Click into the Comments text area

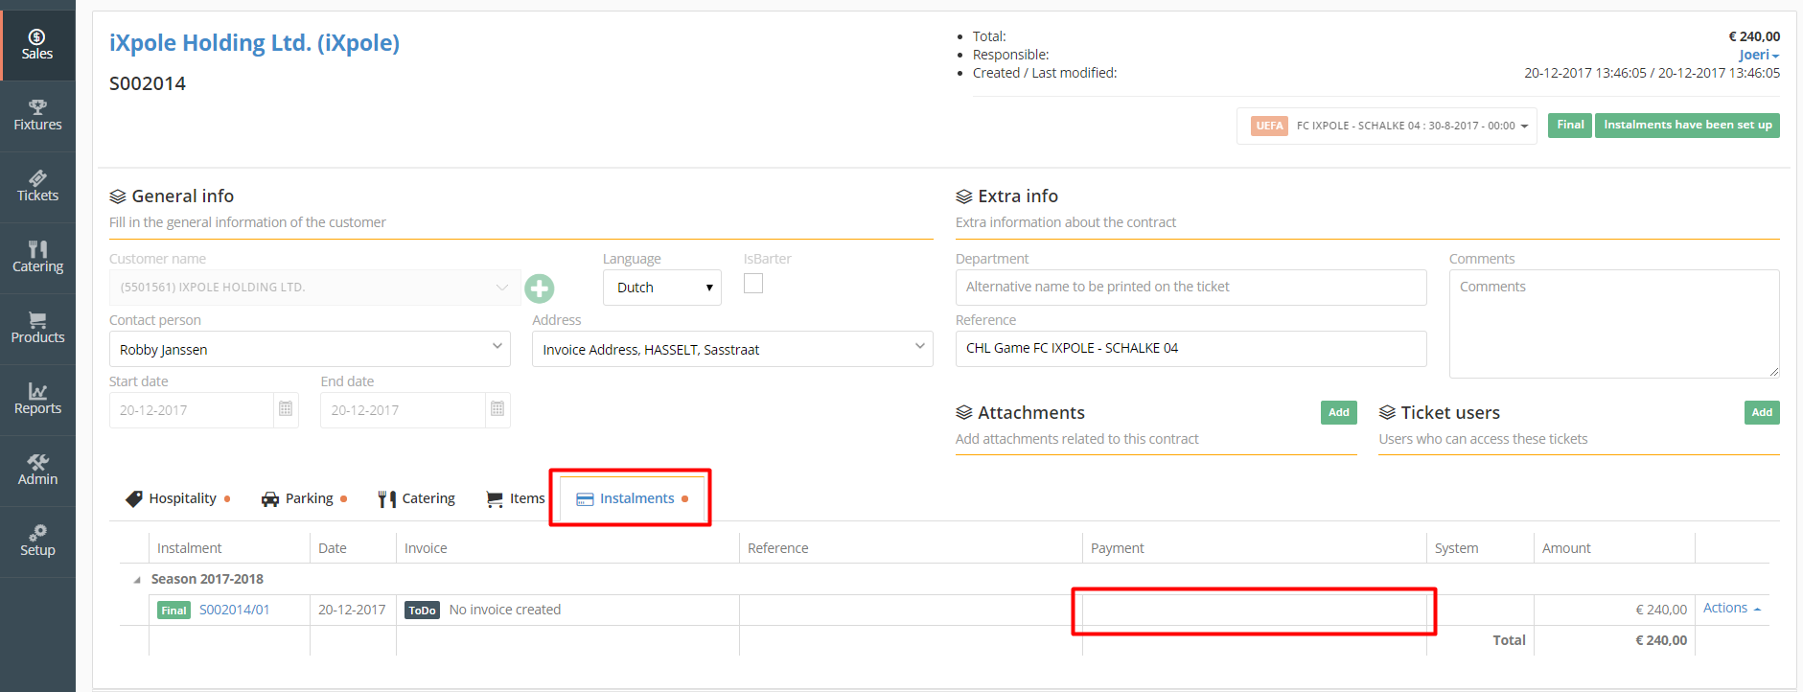(1614, 324)
